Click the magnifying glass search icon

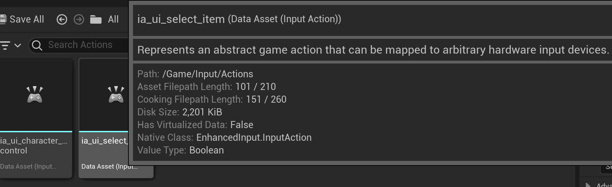coord(37,45)
